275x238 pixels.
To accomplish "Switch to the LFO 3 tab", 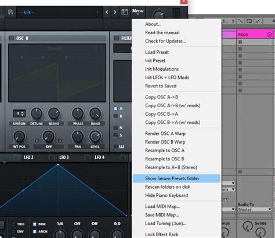I will coord(64,158).
